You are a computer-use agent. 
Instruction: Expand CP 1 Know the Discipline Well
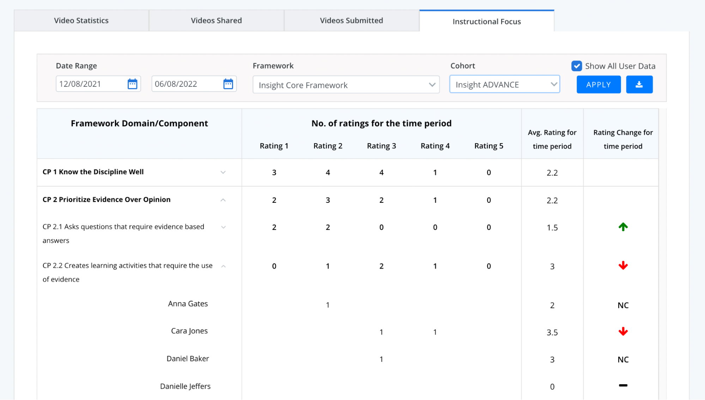(223, 172)
